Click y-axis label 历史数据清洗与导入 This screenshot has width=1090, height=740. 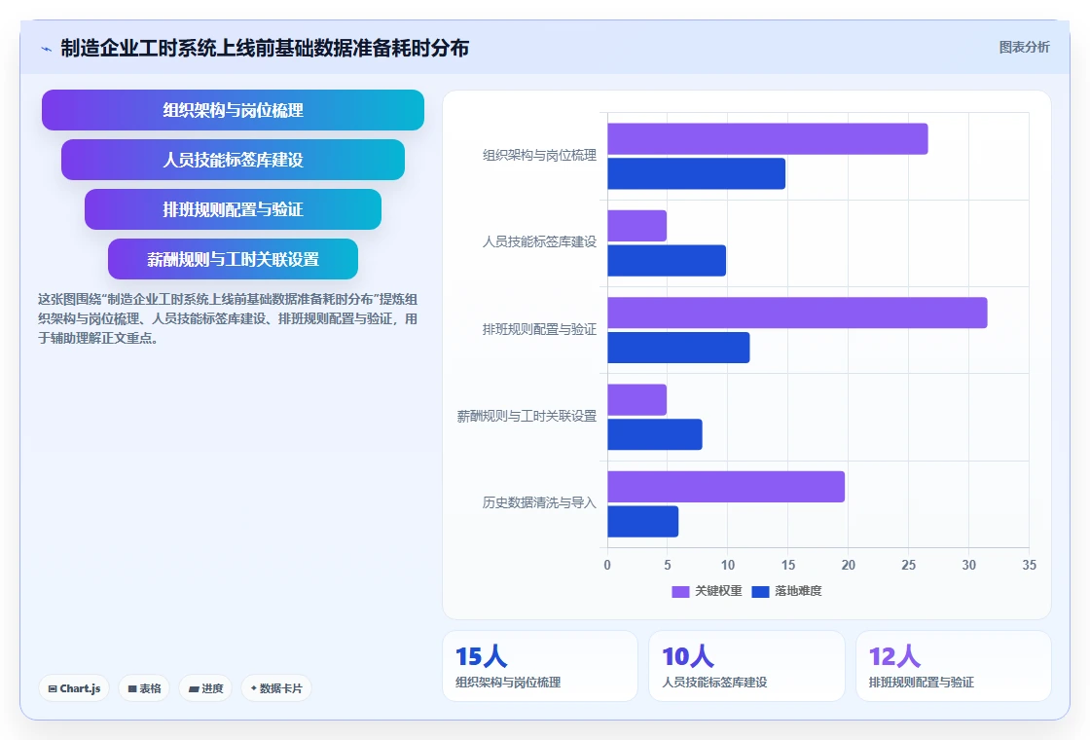tap(539, 502)
